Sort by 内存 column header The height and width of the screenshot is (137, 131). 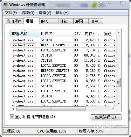[92, 34]
